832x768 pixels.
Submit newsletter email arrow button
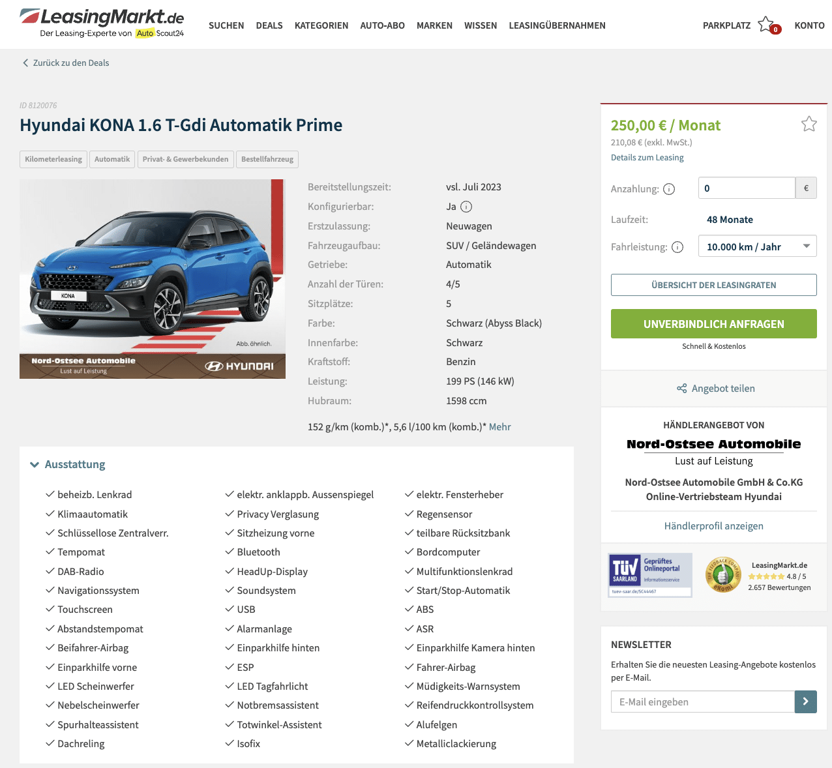pos(806,702)
